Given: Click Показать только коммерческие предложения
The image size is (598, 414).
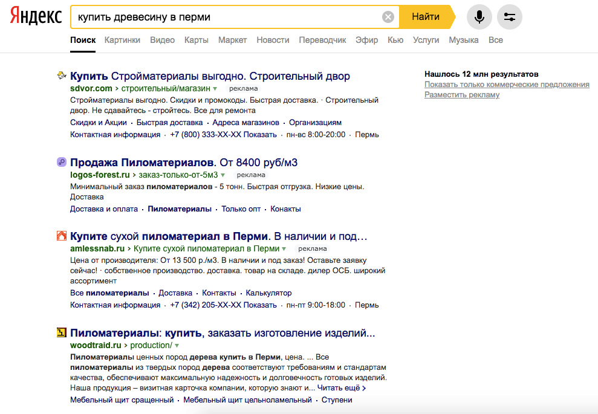Looking at the screenshot, I should click(507, 84).
